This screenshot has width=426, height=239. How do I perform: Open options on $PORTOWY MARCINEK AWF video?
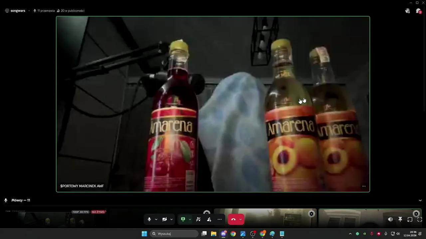point(364,186)
